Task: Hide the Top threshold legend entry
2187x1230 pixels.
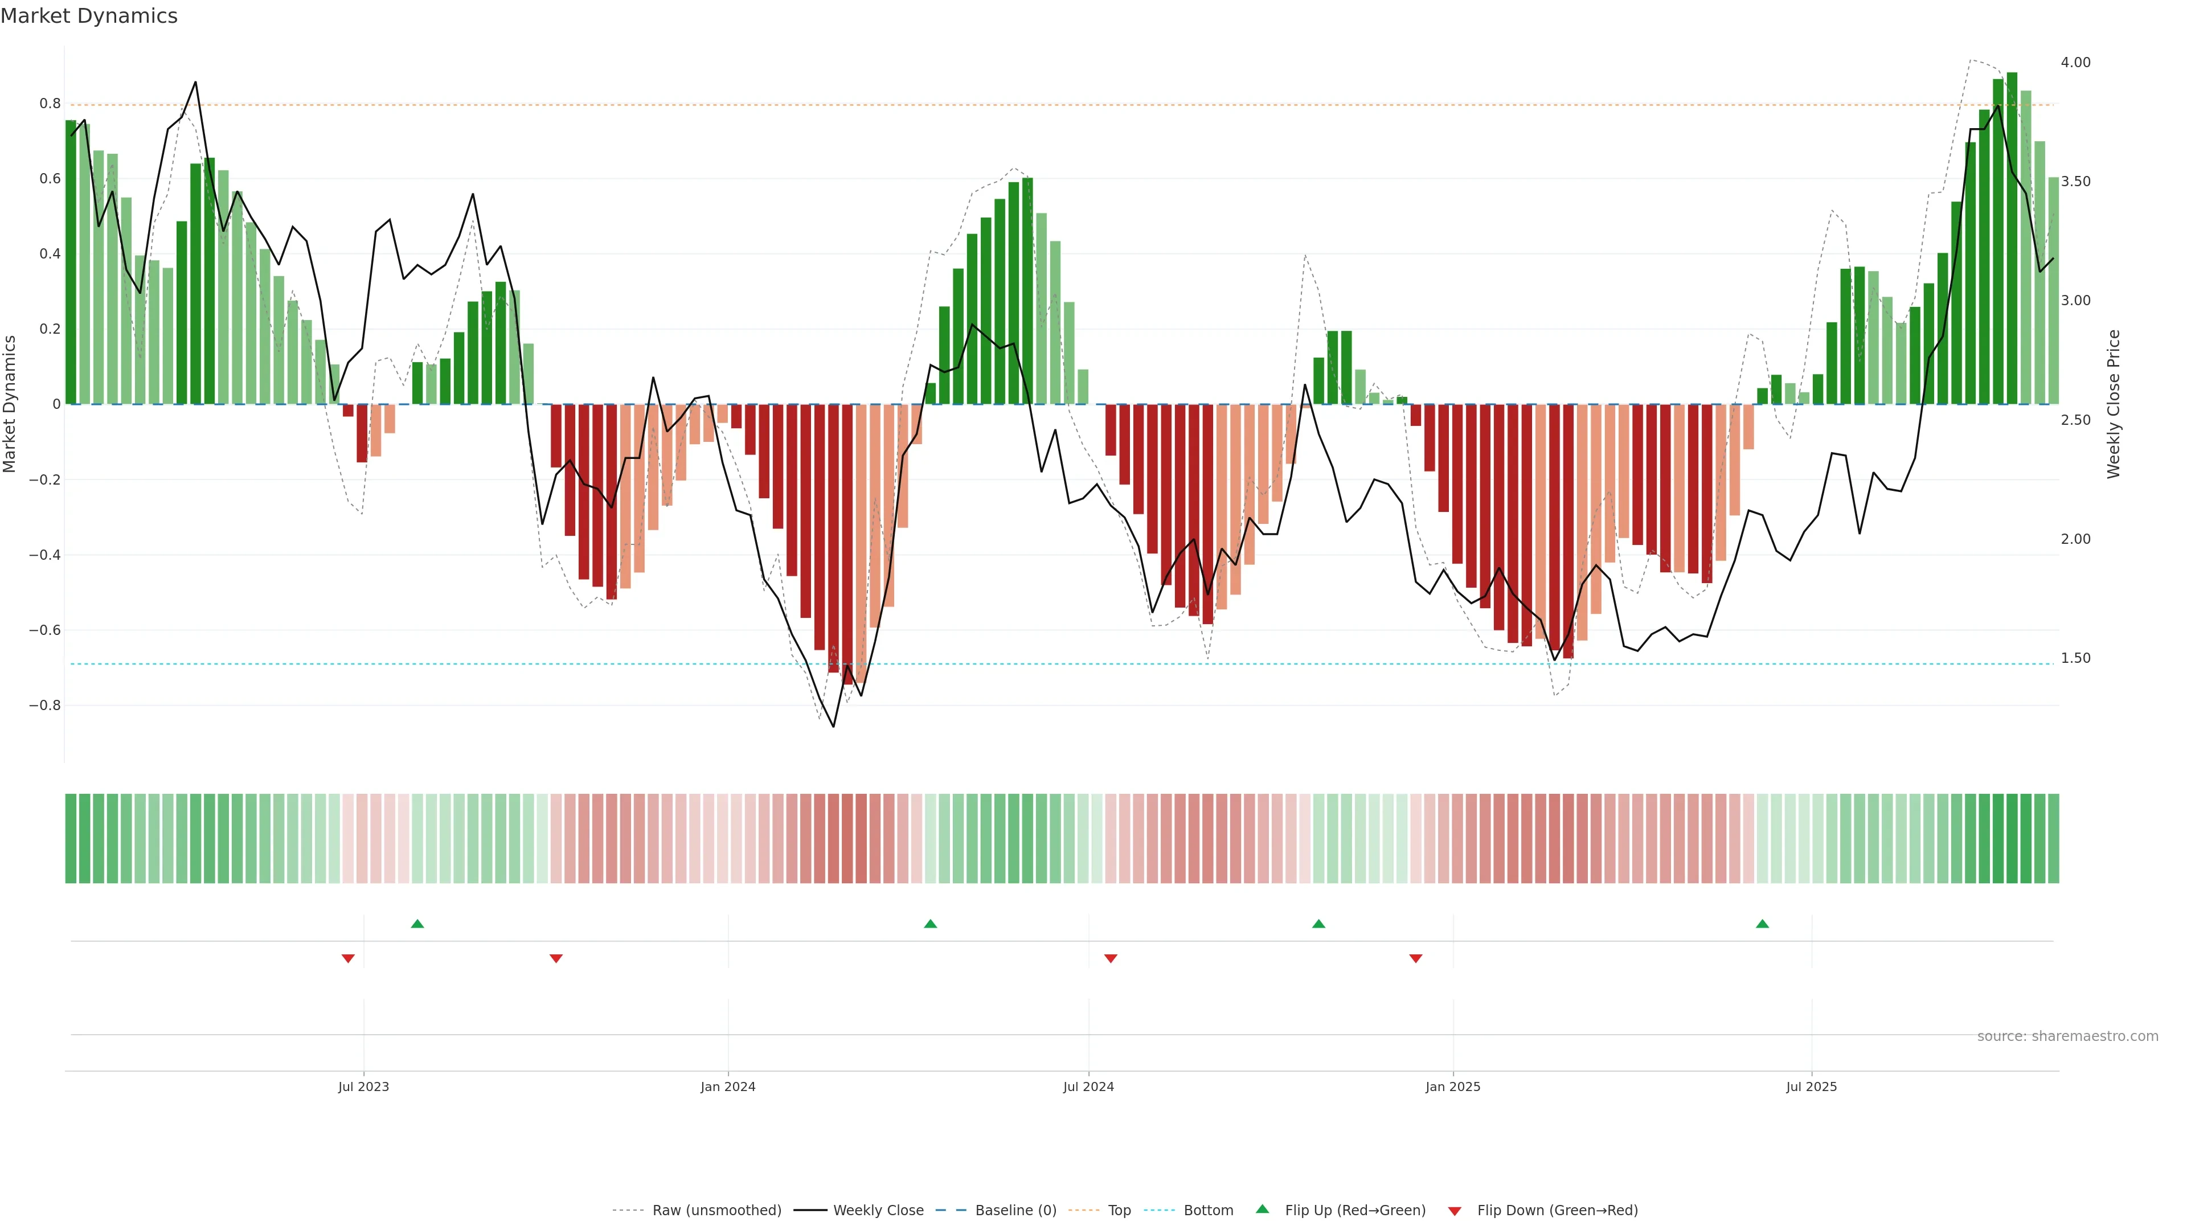Action: (x=1119, y=1211)
